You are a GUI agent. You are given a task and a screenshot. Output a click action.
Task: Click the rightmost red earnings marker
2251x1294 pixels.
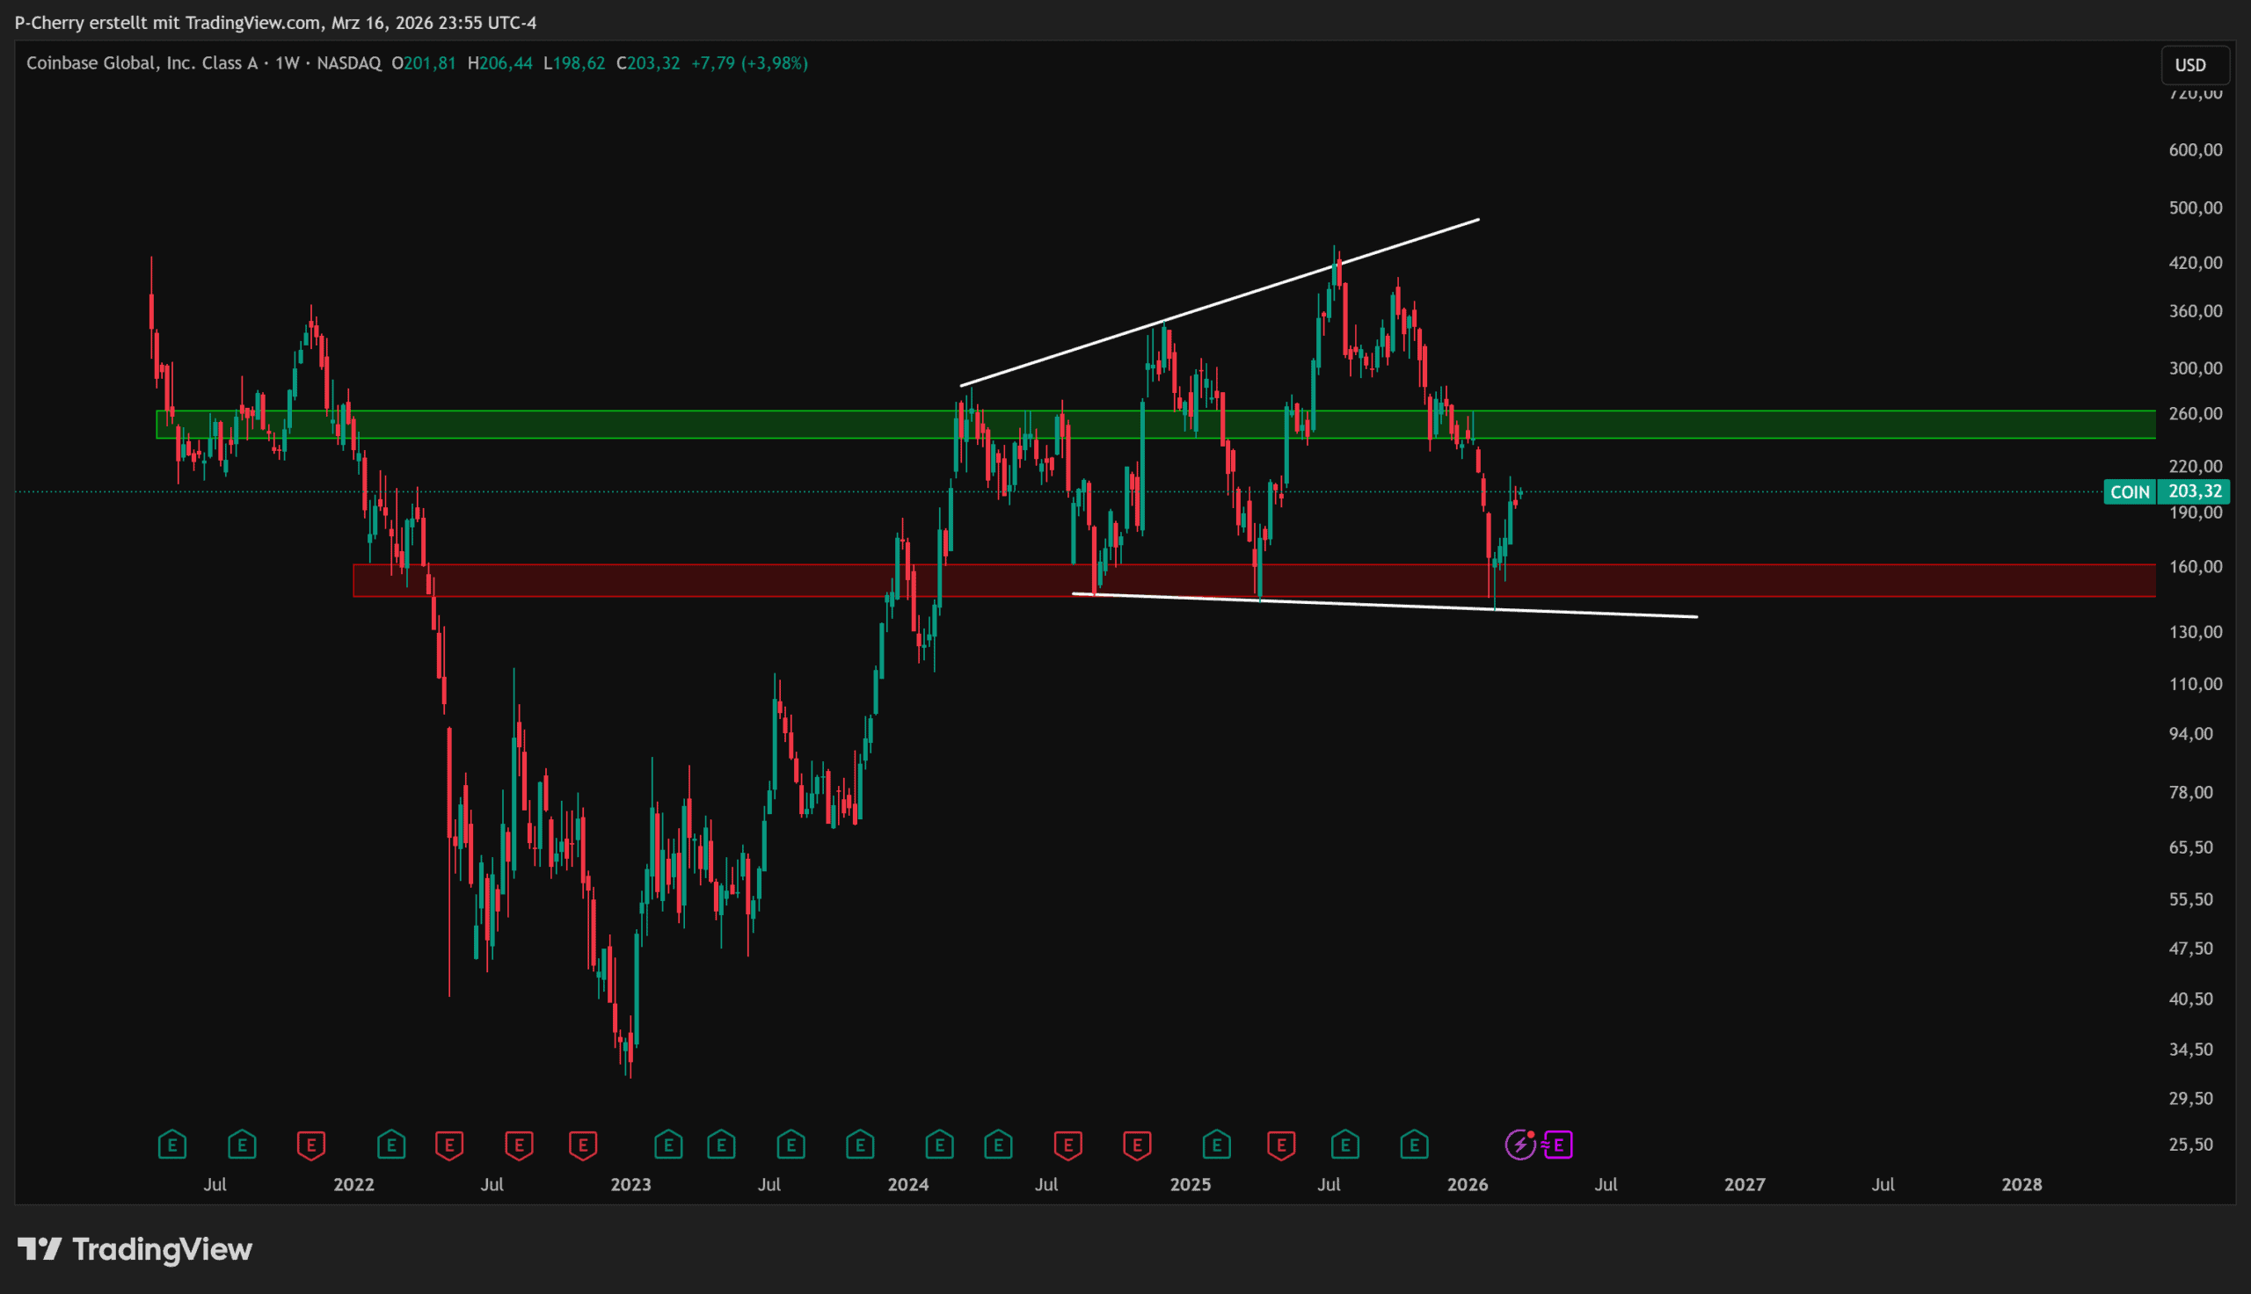click(x=1280, y=1145)
